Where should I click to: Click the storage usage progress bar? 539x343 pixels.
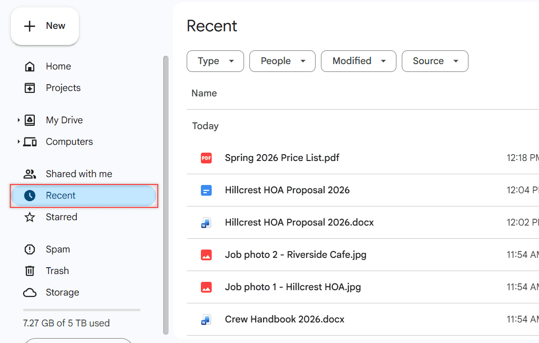82,310
